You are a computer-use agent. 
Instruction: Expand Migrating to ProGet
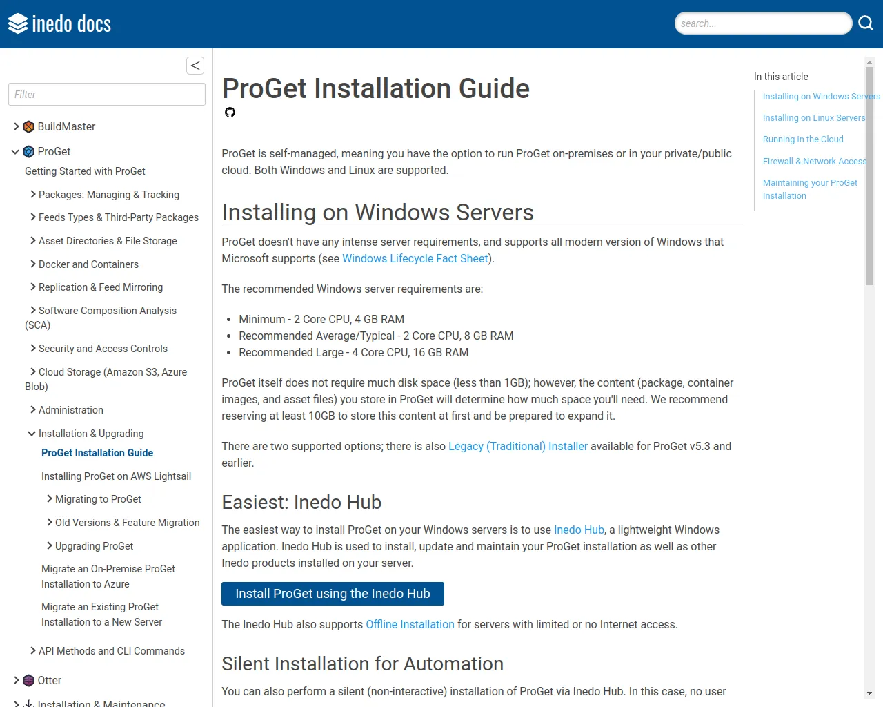50,499
